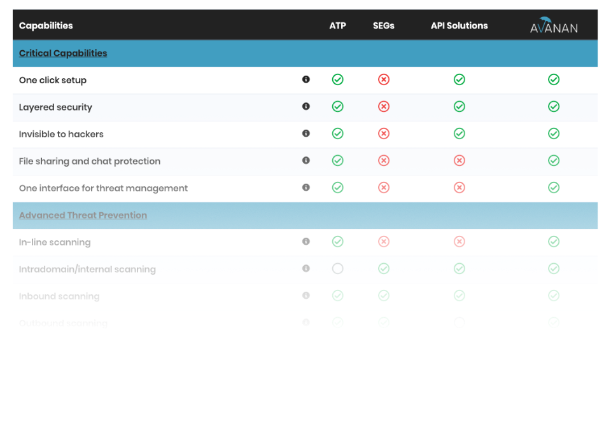Click Avanan checkmark for One click setup
This screenshot has height=424, width=611.
(554, 79)
